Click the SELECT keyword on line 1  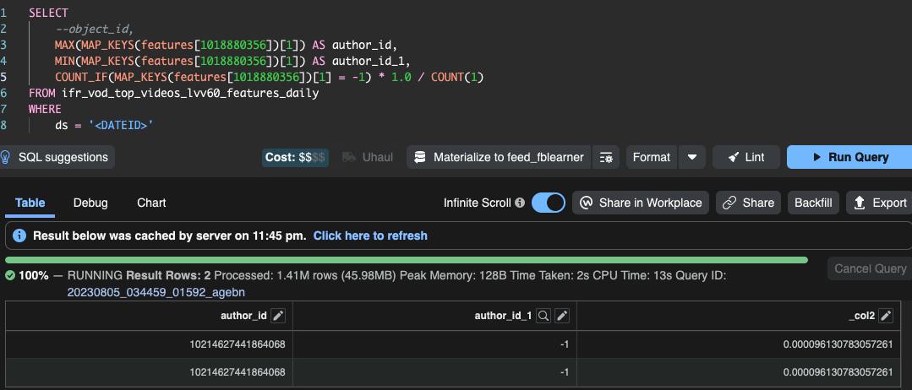[48, 13]
